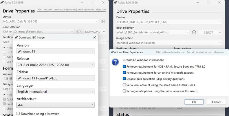Open the Release dropdown showing 22H2 v1
229x116 pixels.
(x=55, y=65)
